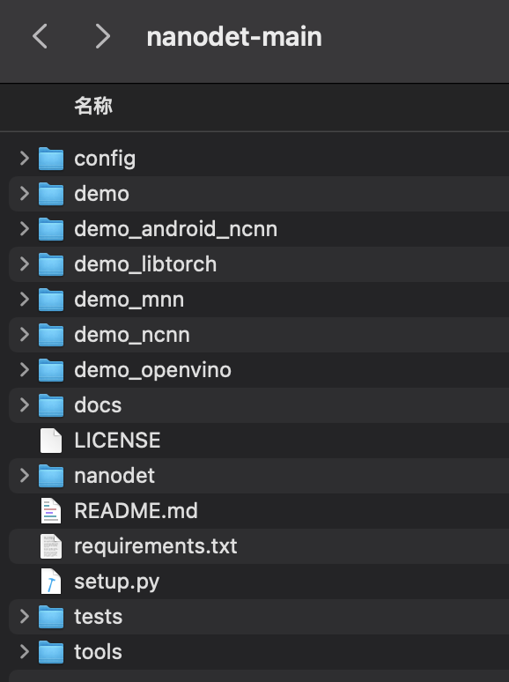Expand the config folder chevron
Screen dimensions: 509x682
point(25,159)
